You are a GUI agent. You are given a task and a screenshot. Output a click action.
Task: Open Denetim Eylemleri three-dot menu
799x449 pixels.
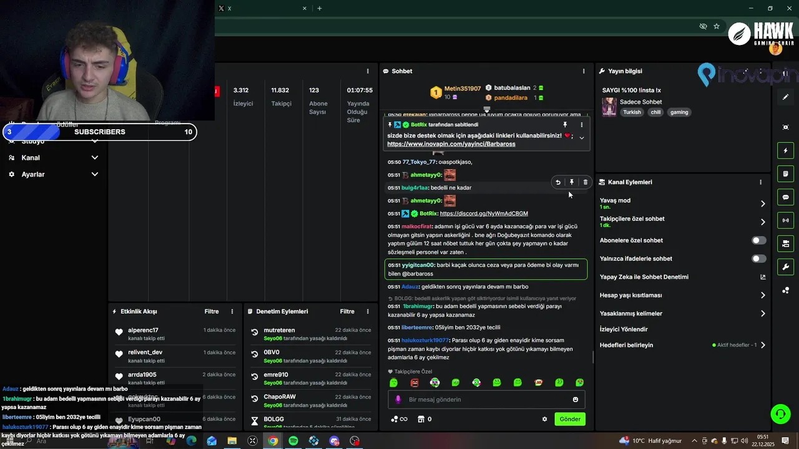[x=368, y=311]
